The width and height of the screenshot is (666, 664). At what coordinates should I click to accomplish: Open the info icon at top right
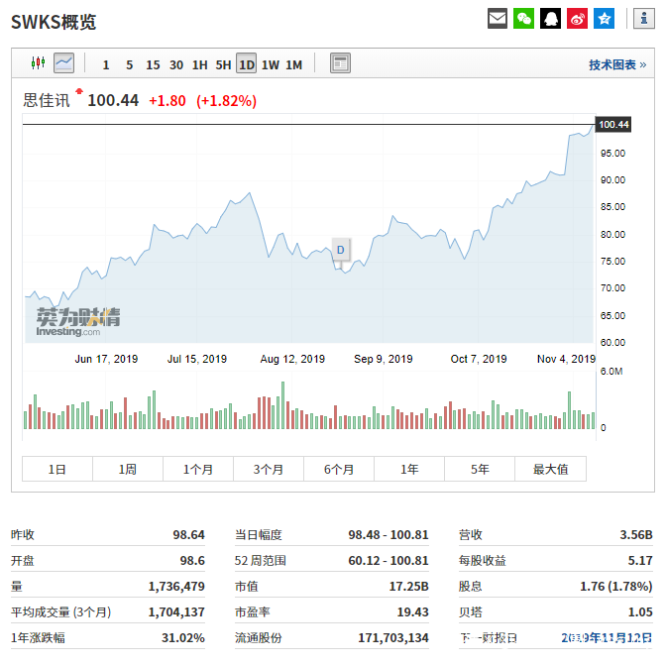point(644,18)
